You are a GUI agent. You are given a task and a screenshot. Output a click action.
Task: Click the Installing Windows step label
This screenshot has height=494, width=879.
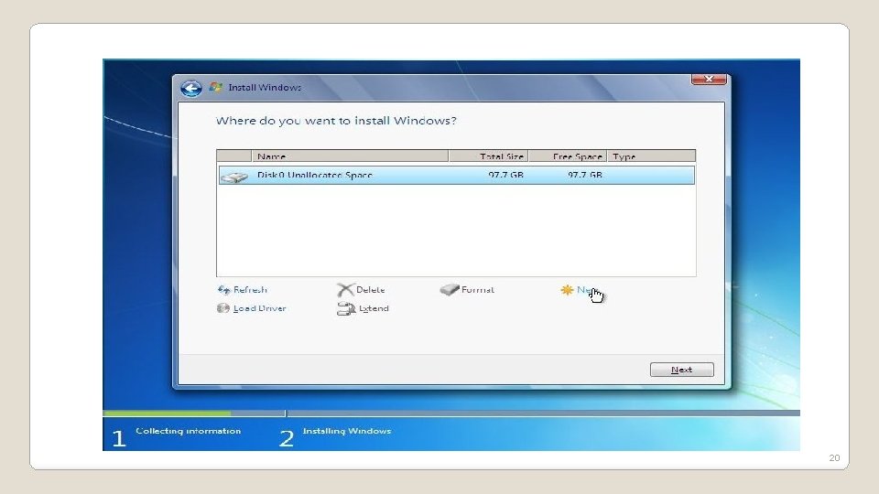(347, 431)
